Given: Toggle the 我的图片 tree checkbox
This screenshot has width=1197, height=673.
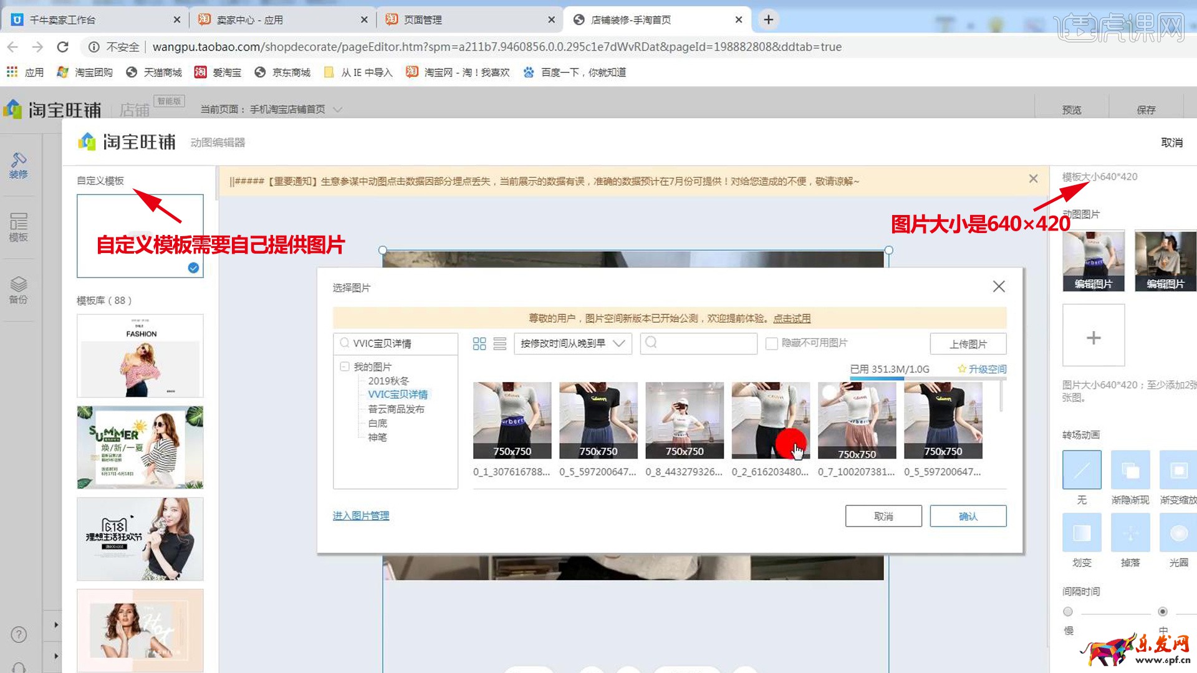Looking at the screenshot, I should coord(344,366).
